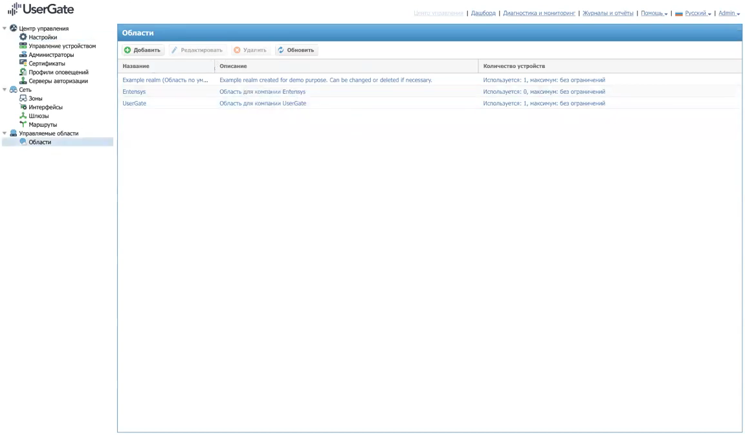Select the UserGate realm name cell
745x435 pixels.
pos(135,103)
